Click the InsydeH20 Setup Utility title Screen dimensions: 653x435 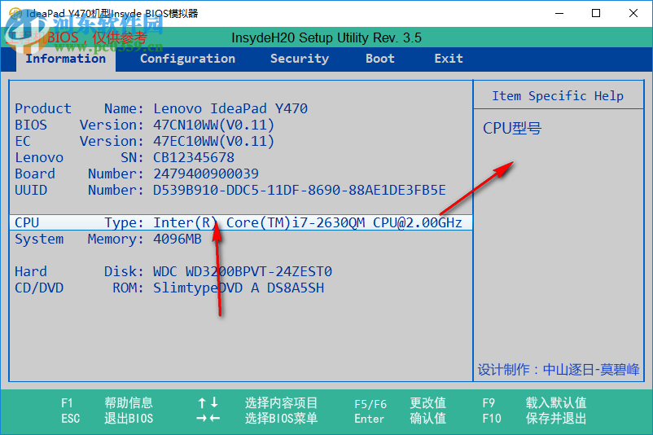coord(326,38)
